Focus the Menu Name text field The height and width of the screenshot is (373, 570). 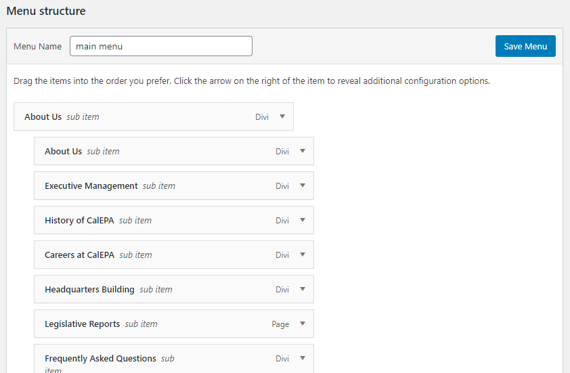click(x=161, y=46)
